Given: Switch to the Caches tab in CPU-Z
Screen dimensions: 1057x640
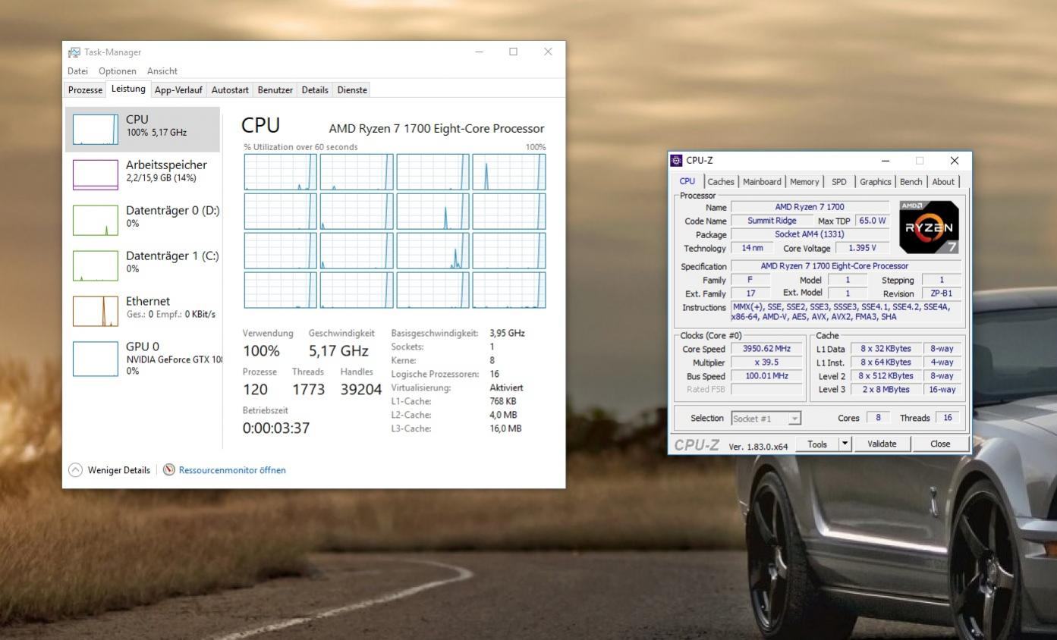Looking at the screenshot, I should click(x=721, y=182).
